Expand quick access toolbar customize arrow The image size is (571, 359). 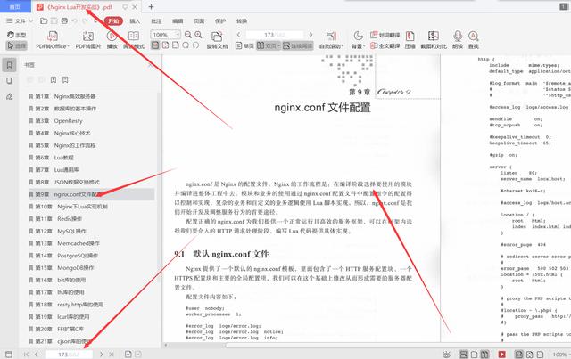[95, 21]
